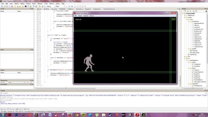Close the Stack panel
The width and height of the screenshot is (208, 117).
pyautogui.click(x=33, y=50)
